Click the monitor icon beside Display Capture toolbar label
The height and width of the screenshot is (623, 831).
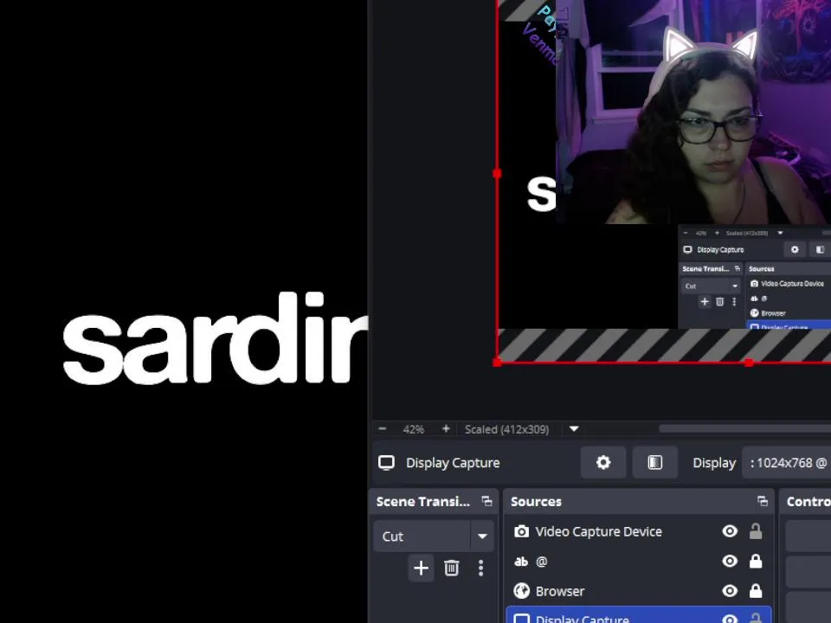coord(386,462)
